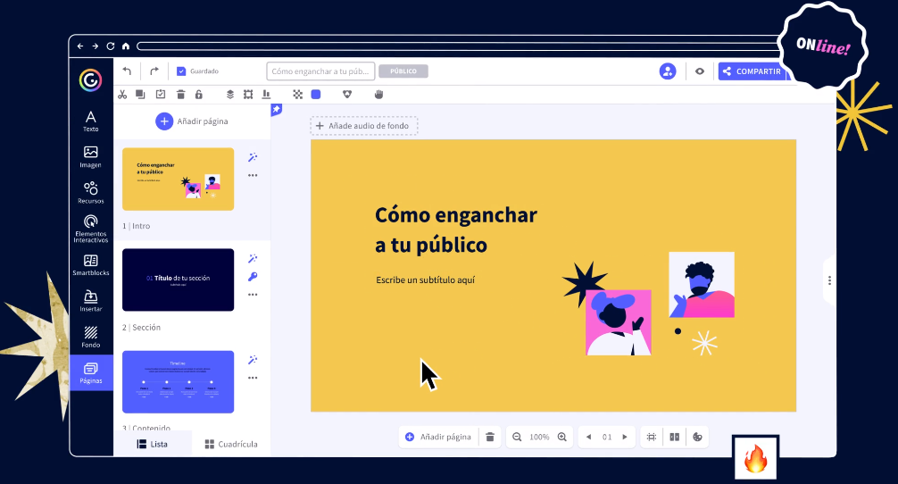
Task: Open three-dots menu for Timeline page
Action: point(253,378)
